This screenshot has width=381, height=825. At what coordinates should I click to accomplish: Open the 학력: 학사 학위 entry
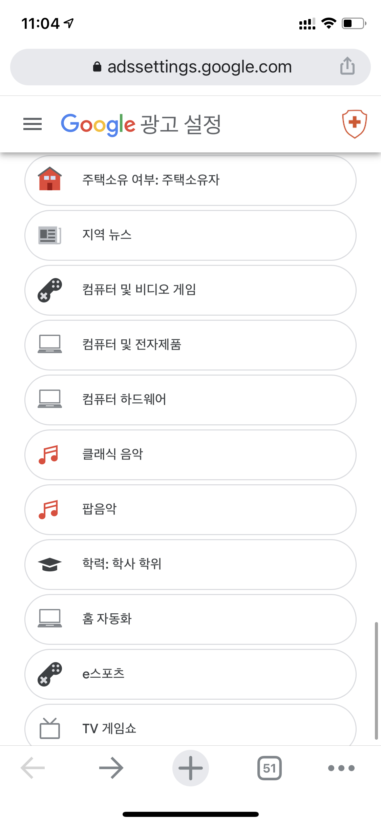point(190,564)
